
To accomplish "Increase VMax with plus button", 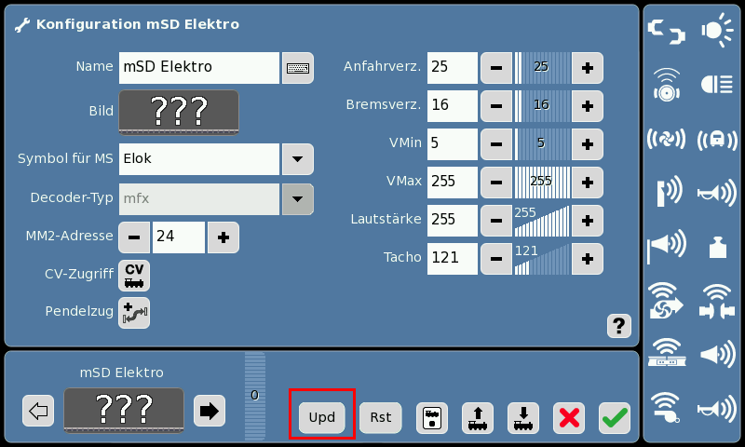I will [588, 183].
